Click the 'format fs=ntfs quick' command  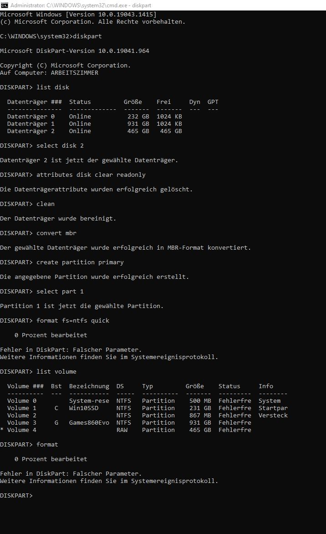pos(73,320)
